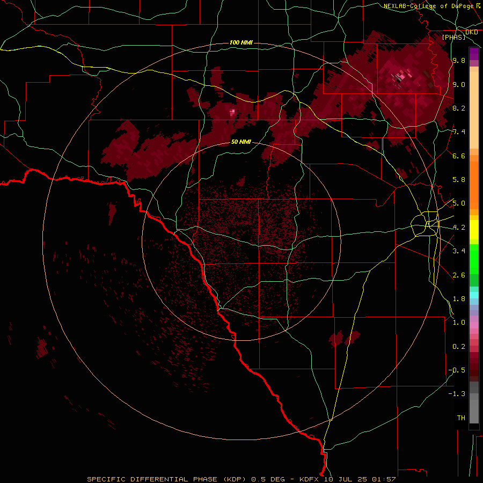Click the pink segment near 1.0 on color bar
Image resolution: width=483 pixels, height=483 pixels.
(474, 325)
